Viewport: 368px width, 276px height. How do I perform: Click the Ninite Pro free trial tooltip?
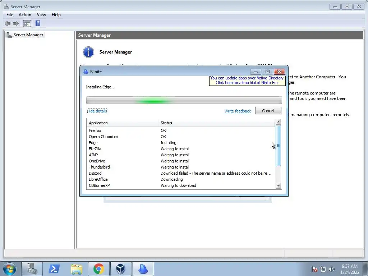coord(247,80)
